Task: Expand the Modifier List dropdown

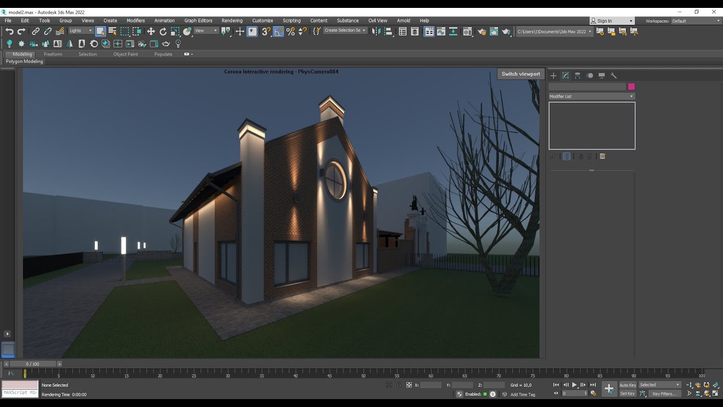Action: [x=591, y=97]
